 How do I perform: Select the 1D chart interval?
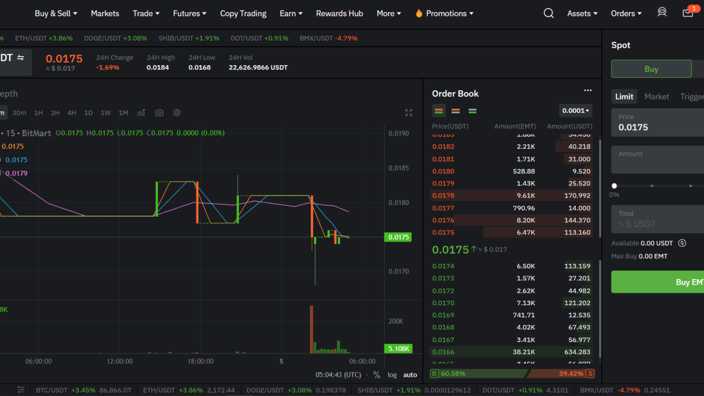point(89,113)
